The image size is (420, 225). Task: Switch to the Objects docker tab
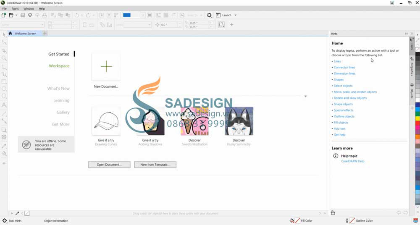[412, 91]
